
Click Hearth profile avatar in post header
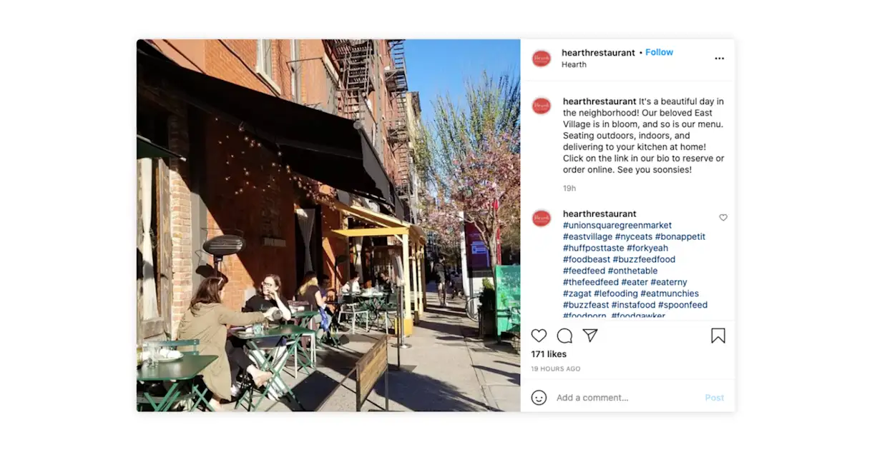point(542,59)
